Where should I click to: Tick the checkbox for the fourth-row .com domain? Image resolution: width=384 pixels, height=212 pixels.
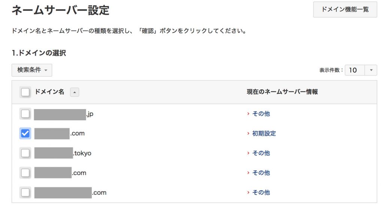[x=25, y=173]
